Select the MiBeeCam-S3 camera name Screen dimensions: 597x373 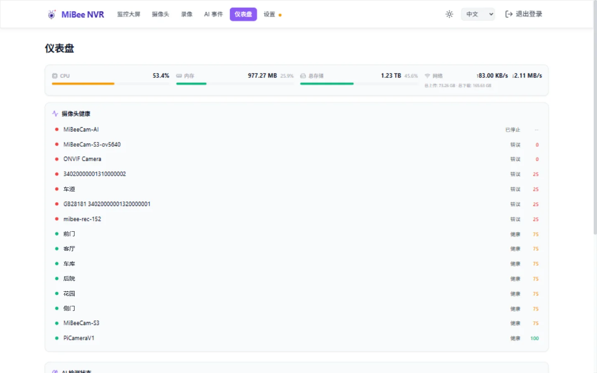coord(81,323)
